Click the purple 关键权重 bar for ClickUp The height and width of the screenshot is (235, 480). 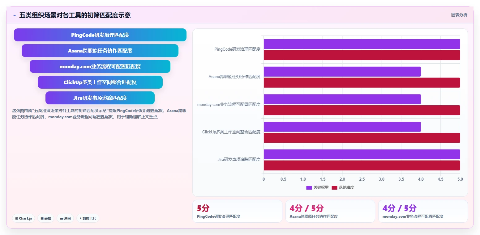342,127
